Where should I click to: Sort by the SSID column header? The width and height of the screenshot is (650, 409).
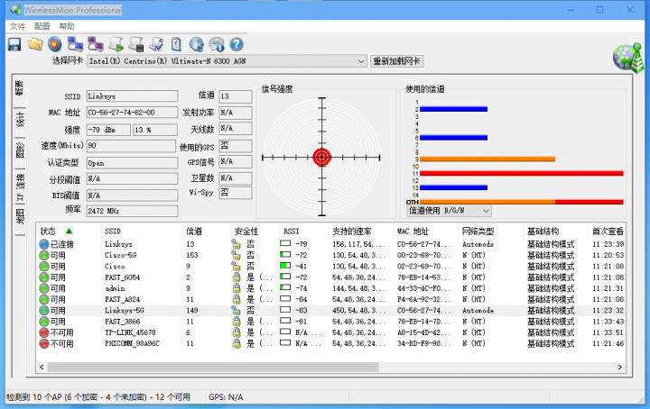tap(112, 232)
